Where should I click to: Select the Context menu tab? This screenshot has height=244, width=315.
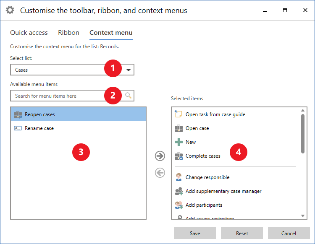(x=111, y=32)
